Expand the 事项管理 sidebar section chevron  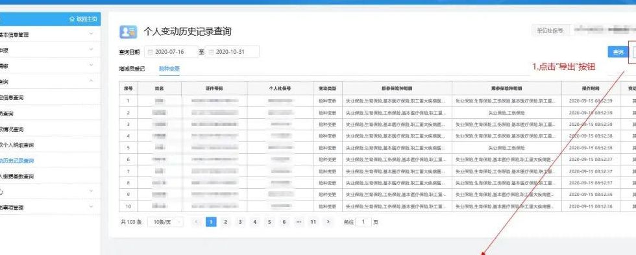click(92, 207)
